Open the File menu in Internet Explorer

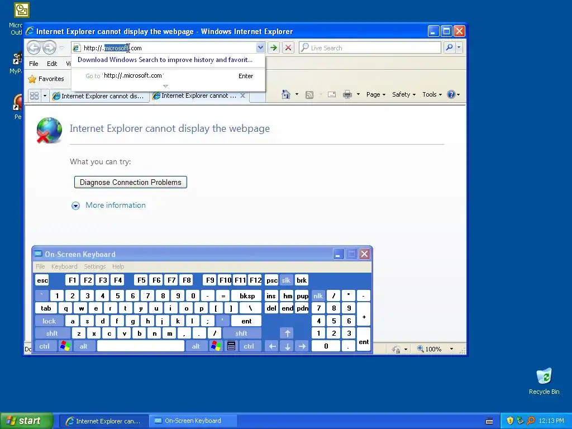pos(34,64)
